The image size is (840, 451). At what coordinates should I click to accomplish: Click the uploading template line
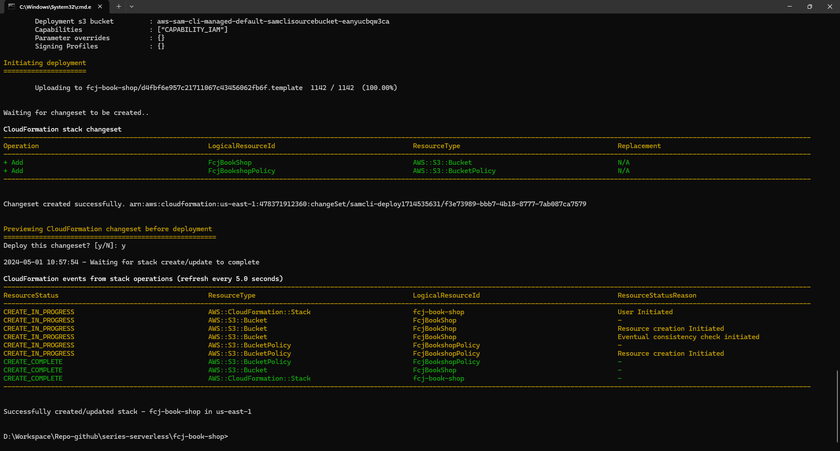(216, 88)
